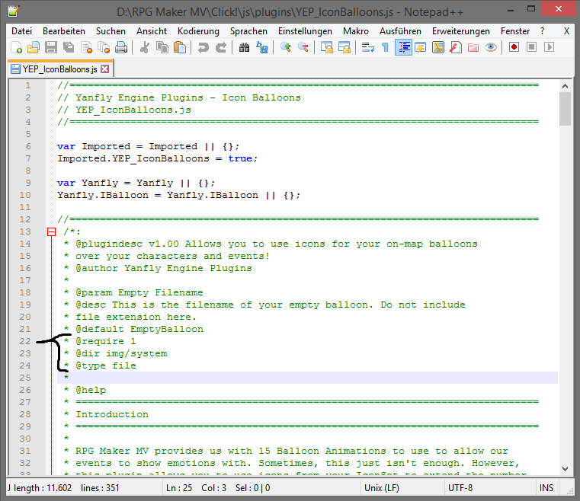Click the Stop macro recording icon
Screen dimensions: 580x501
(x=531, y=47)
